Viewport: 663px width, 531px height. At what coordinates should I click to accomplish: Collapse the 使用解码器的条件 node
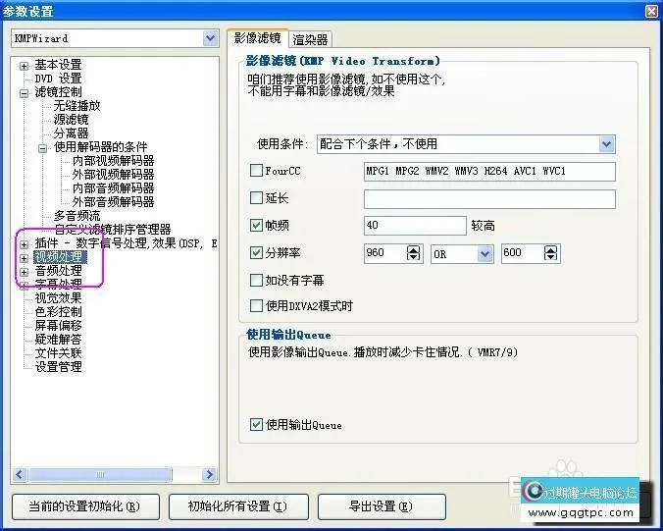pyautogui.click(x=43, y=148)
